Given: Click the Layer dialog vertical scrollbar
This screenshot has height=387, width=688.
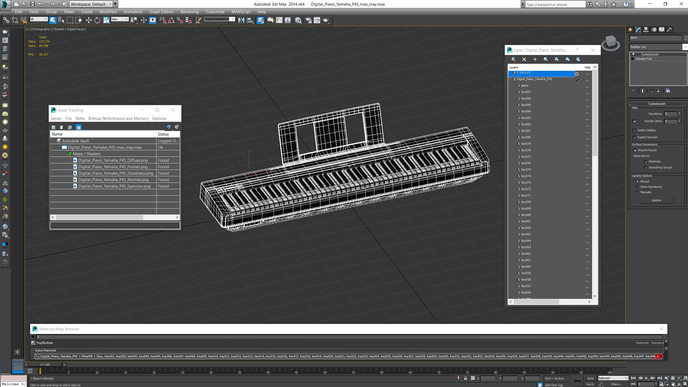Looking at the screenshot, I should click(x=595, y=113).
